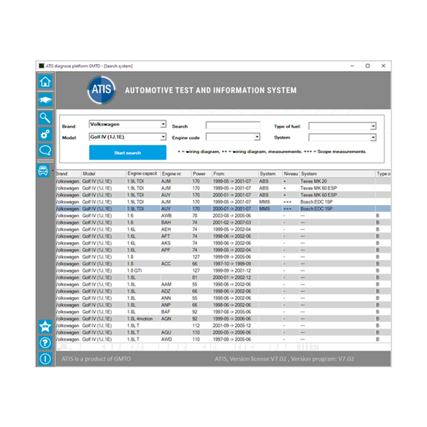
Task: Click the date 2001-09 -> 2005-12
Action: coord(232,326)
